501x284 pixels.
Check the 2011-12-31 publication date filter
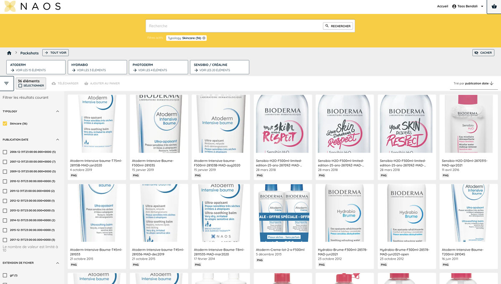coord(5,191)
